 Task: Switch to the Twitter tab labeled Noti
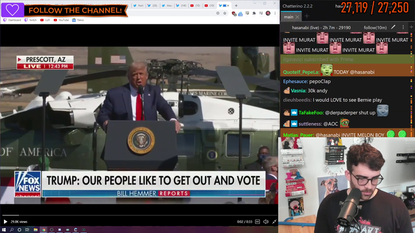click(x=138, y=6)
